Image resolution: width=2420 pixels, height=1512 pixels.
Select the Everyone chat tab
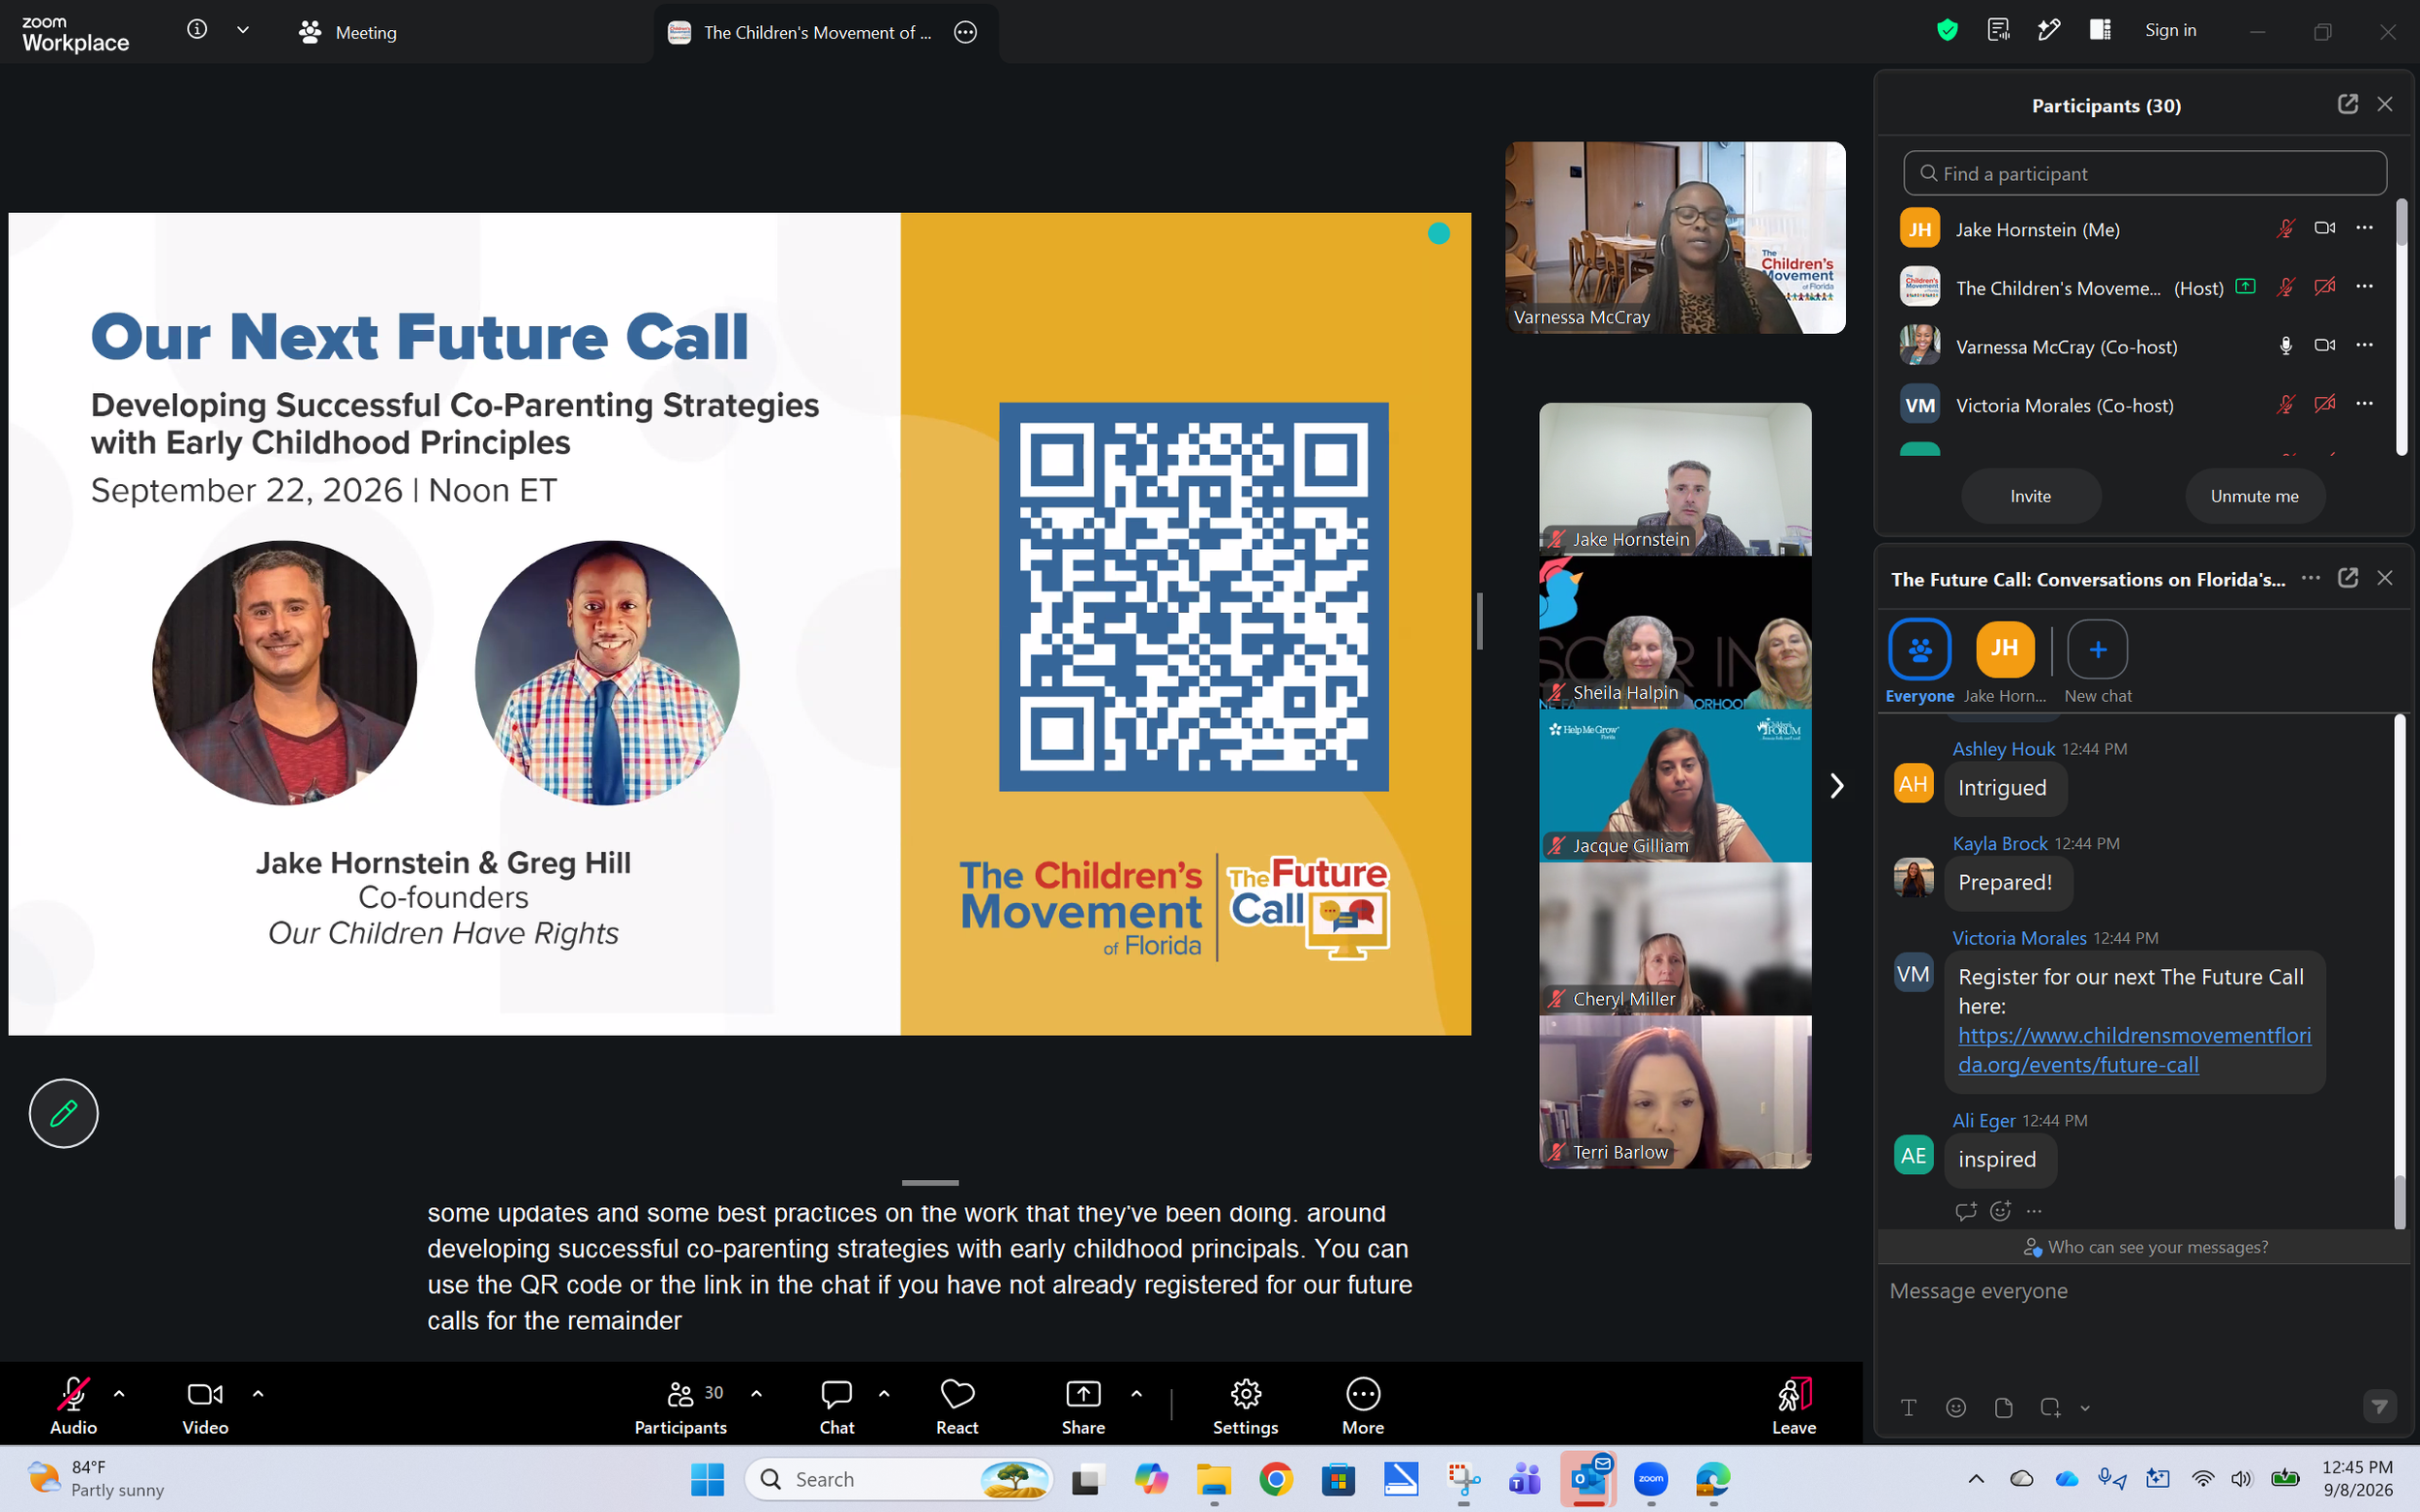click(1919, 661)
